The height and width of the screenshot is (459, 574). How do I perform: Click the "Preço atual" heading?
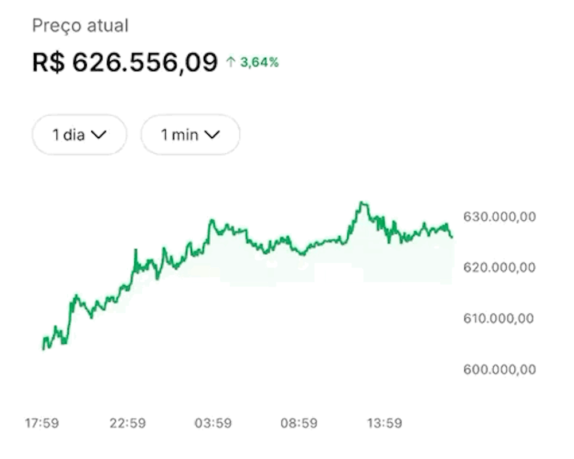[x=80, y=26]
